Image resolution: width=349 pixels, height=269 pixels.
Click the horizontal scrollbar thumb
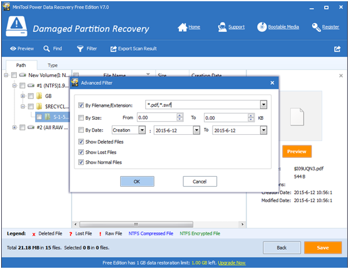tap(136, 224)
